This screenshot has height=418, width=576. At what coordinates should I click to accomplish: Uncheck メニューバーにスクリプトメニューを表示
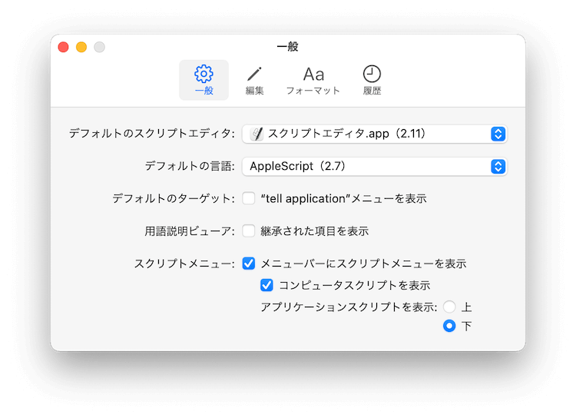(249, 264)
